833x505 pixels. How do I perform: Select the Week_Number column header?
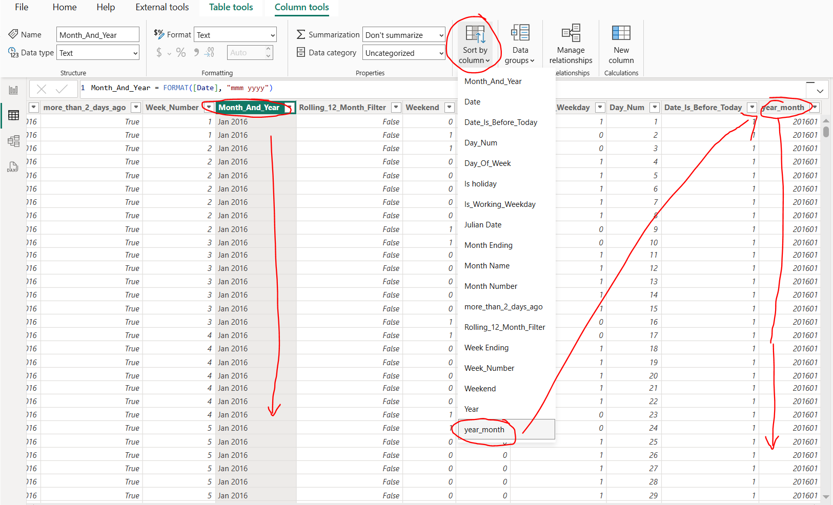pyautogui.click(x=172, y=108)
